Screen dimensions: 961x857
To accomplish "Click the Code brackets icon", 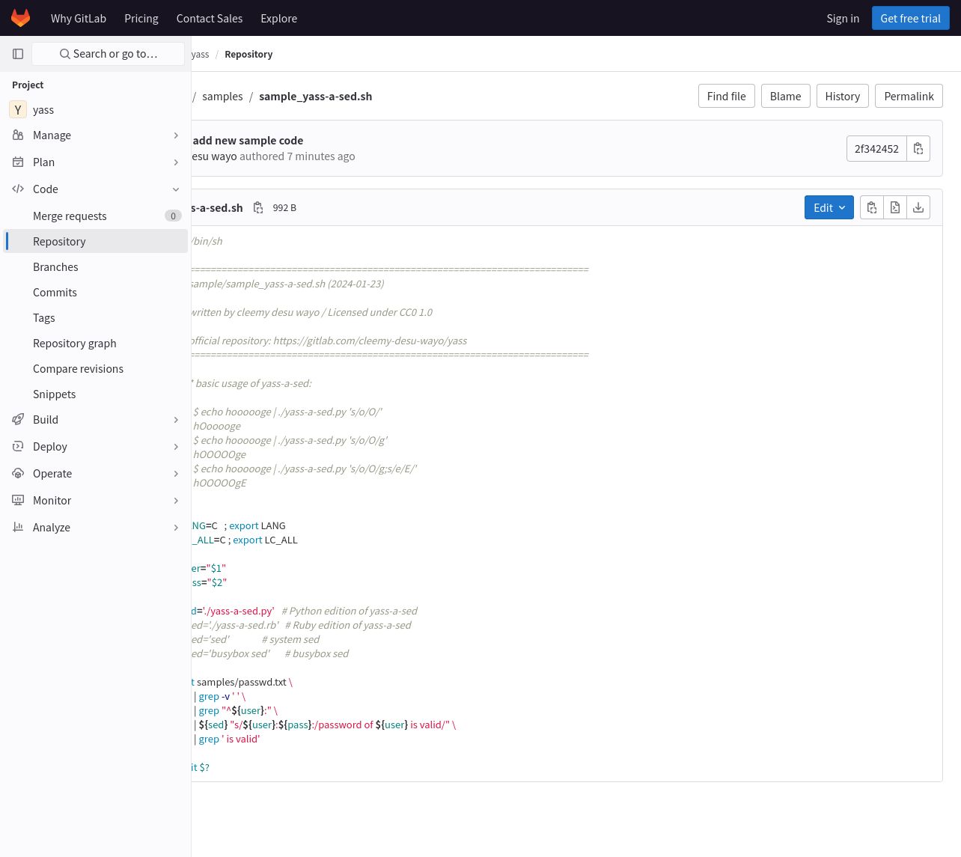I will tap(18, 189).
